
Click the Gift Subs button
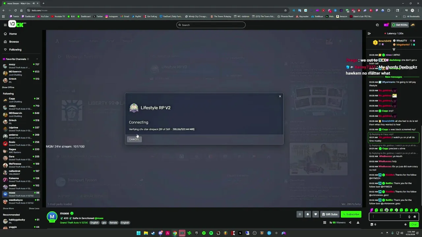point(330,214)
